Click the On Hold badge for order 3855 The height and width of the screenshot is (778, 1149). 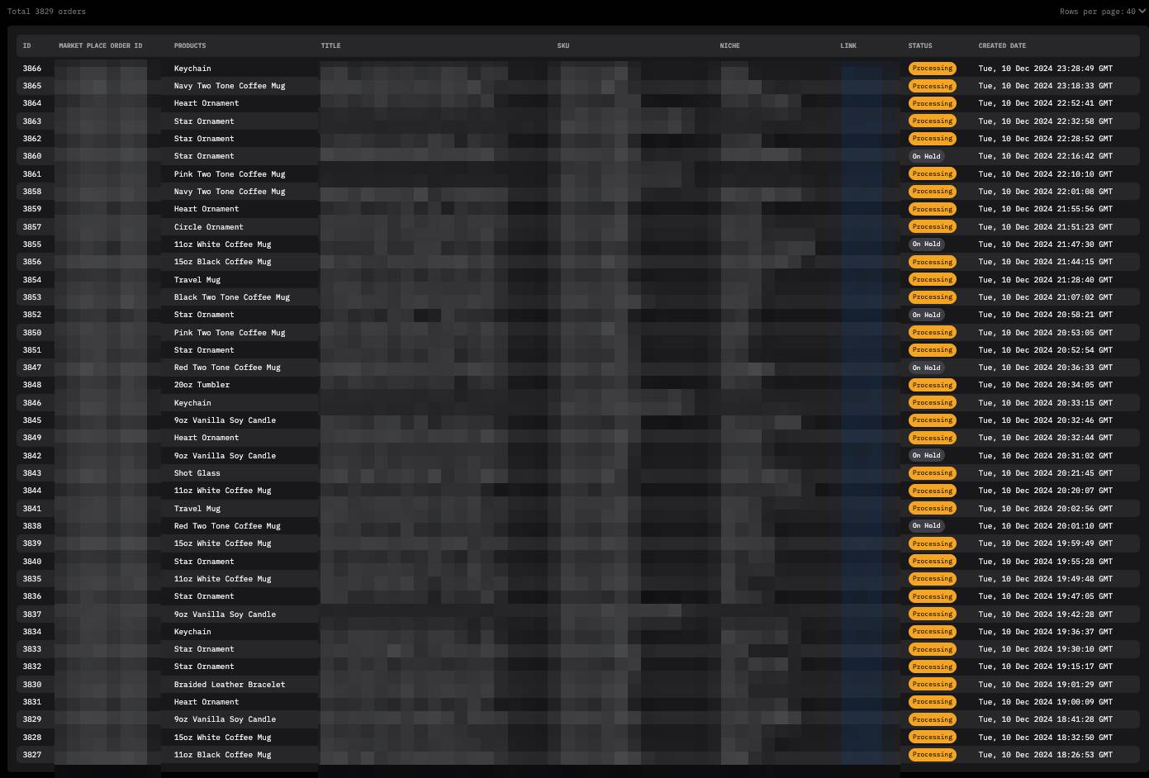[926, 244]
